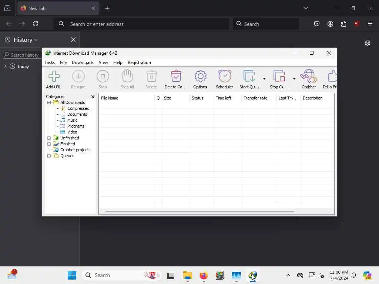Open the Scheduler clock icon
The image size is (379, 284).
(x=225, y=76)
